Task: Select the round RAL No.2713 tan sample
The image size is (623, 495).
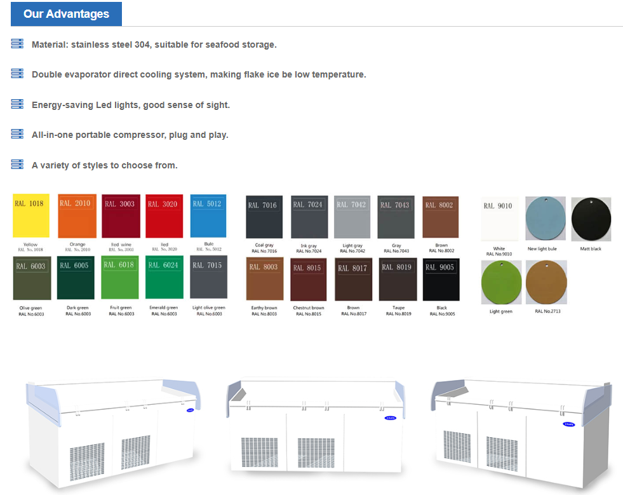Action: click(546, 282)
